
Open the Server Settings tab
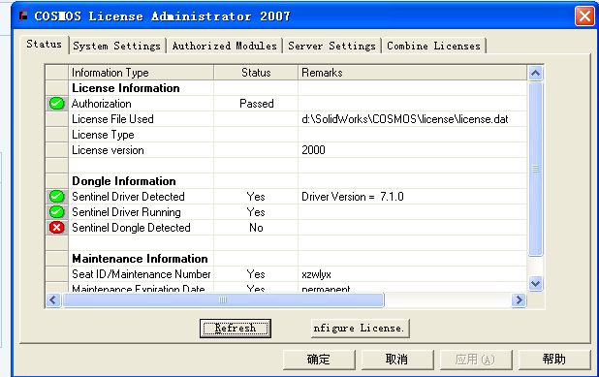click(332, 46)
